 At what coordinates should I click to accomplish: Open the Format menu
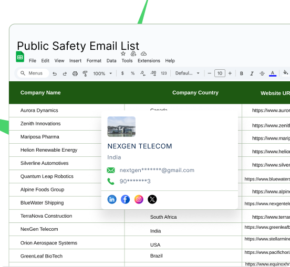tap(94, 61)
